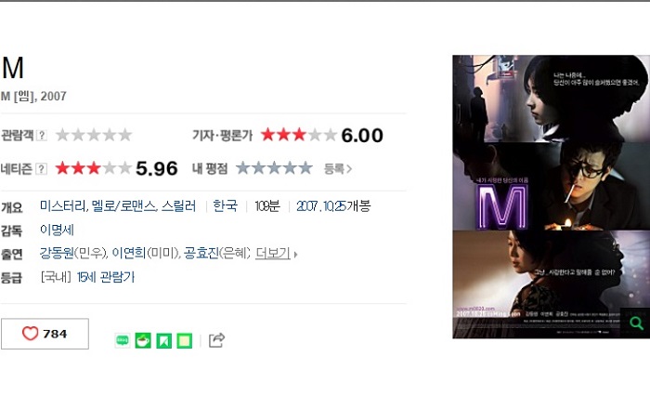Open actor 공효진 link
The height and width of the screenshot is (409, 650).
click(201, 253)
